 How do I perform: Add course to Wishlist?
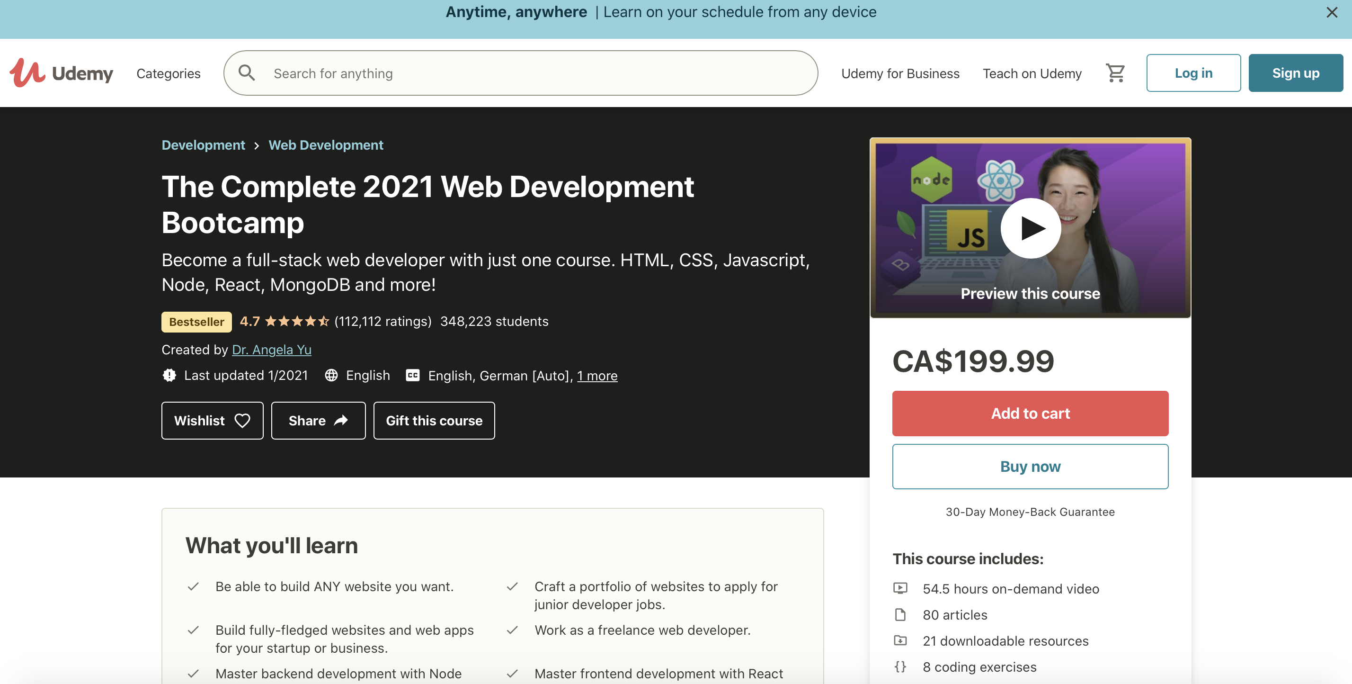212,420
